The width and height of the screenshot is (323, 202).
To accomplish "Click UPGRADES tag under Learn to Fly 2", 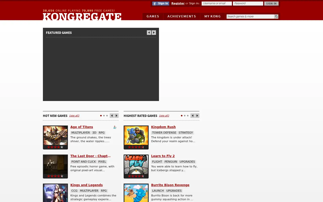I will (187, 162).
